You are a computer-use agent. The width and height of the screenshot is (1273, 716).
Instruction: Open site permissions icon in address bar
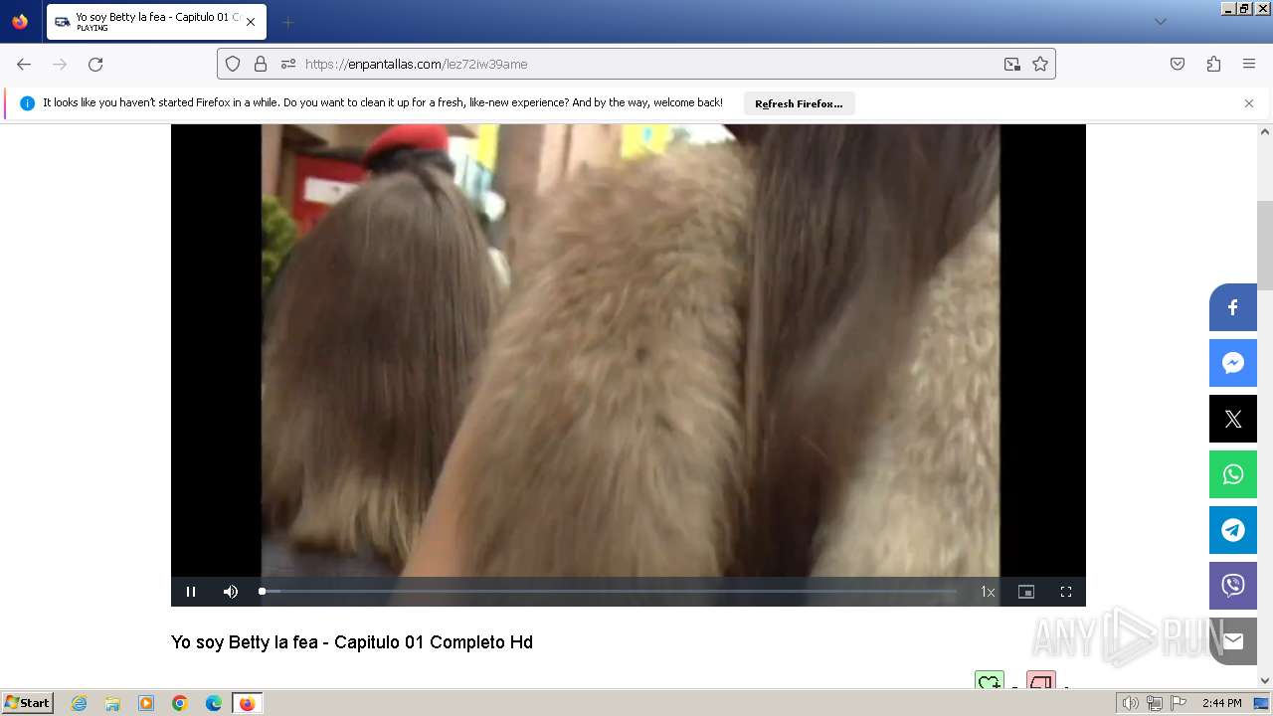pyautogui.click(x=288, y=64)
